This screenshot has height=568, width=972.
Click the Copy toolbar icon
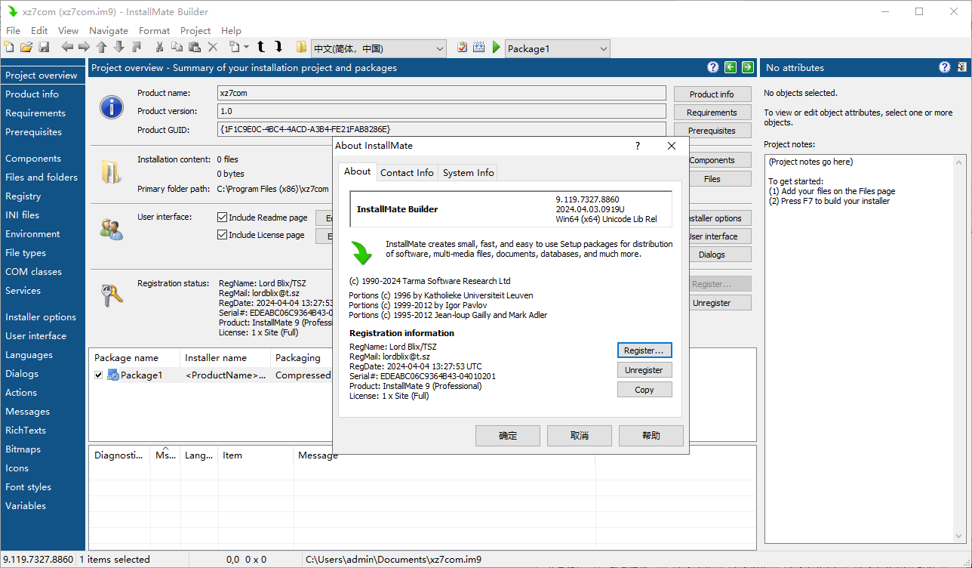tap(177, 48)
